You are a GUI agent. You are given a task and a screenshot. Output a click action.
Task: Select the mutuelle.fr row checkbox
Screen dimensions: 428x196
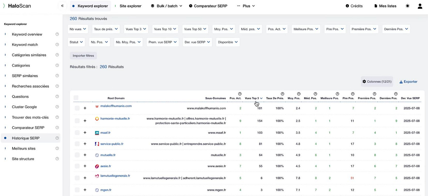pos(77,155)
